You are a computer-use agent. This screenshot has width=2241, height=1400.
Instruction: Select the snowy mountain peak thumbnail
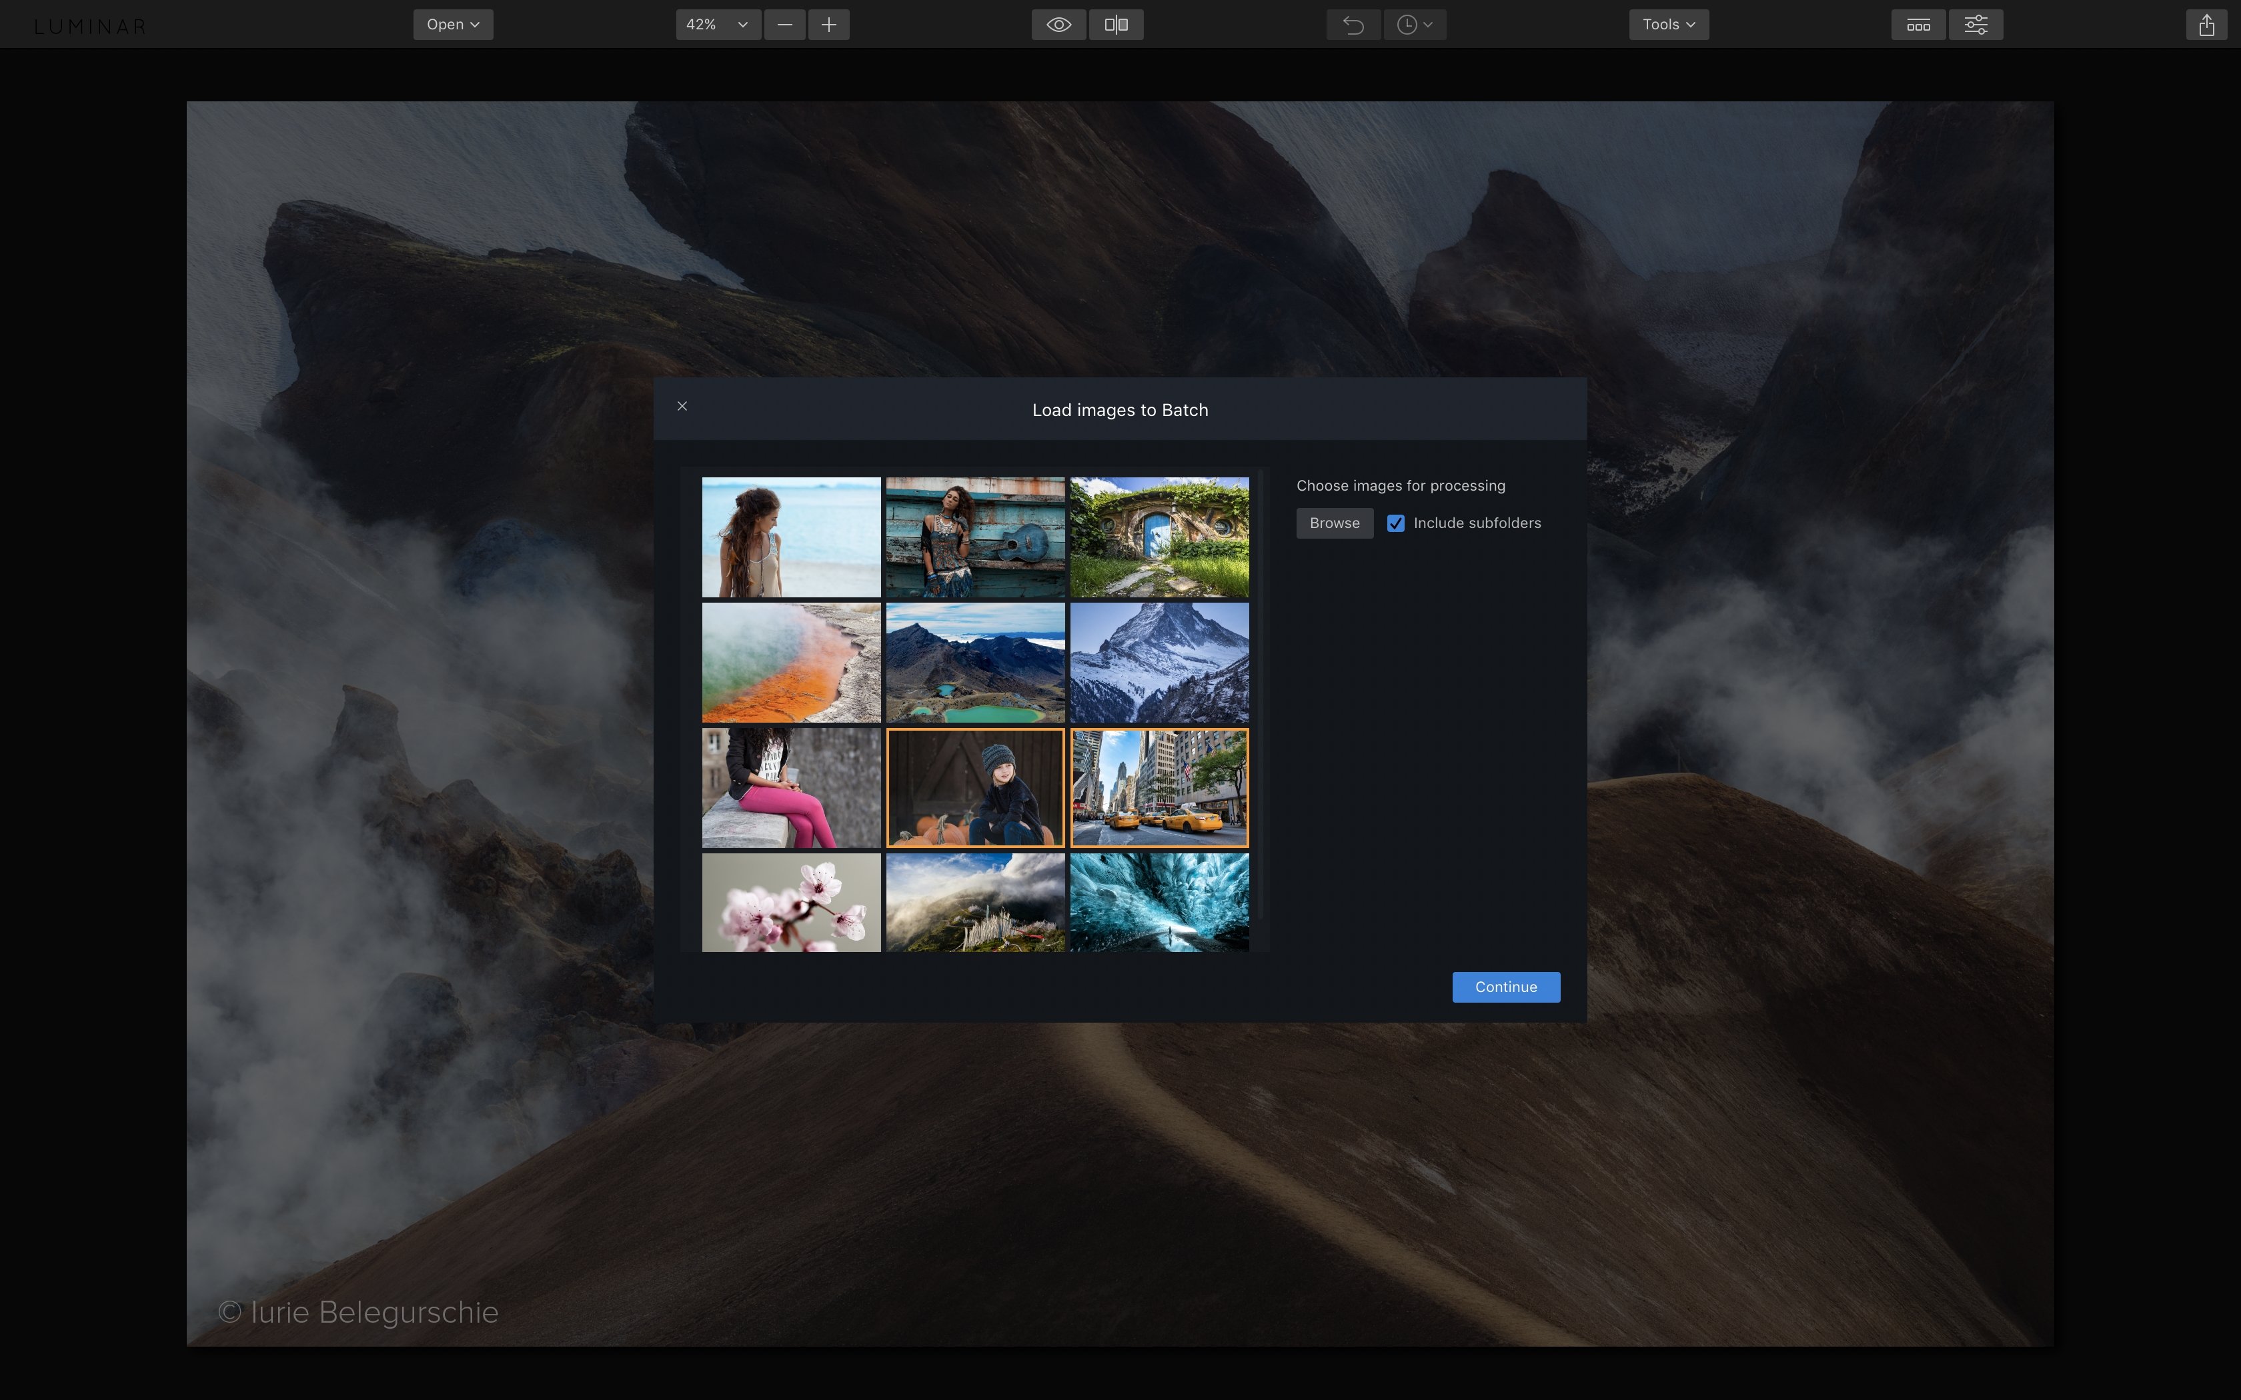pyautogui.click(x=1159, y=663)
